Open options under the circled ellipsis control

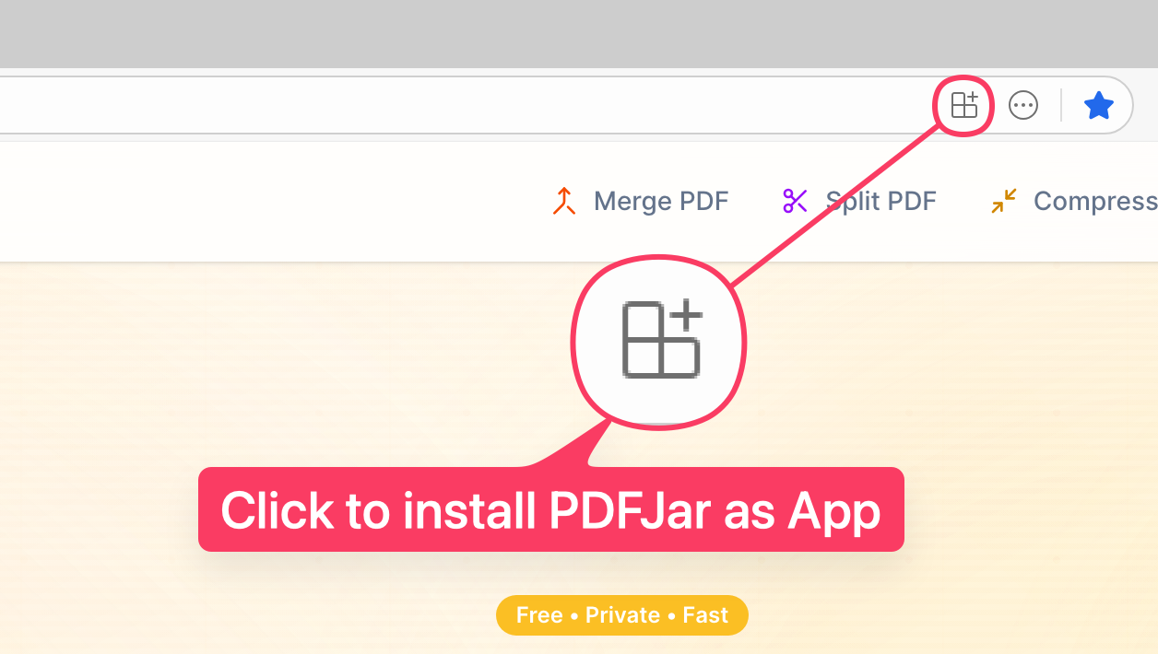(x=1023, y=105)
